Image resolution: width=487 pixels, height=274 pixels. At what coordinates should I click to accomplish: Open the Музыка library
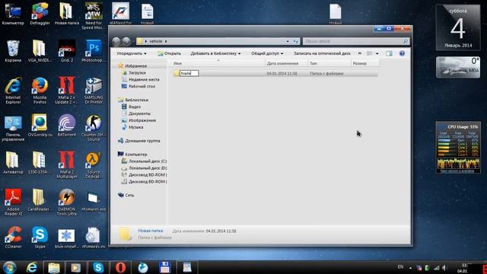point(135,127)
